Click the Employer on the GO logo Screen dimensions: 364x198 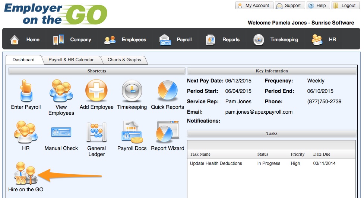[x=56, y=14]
